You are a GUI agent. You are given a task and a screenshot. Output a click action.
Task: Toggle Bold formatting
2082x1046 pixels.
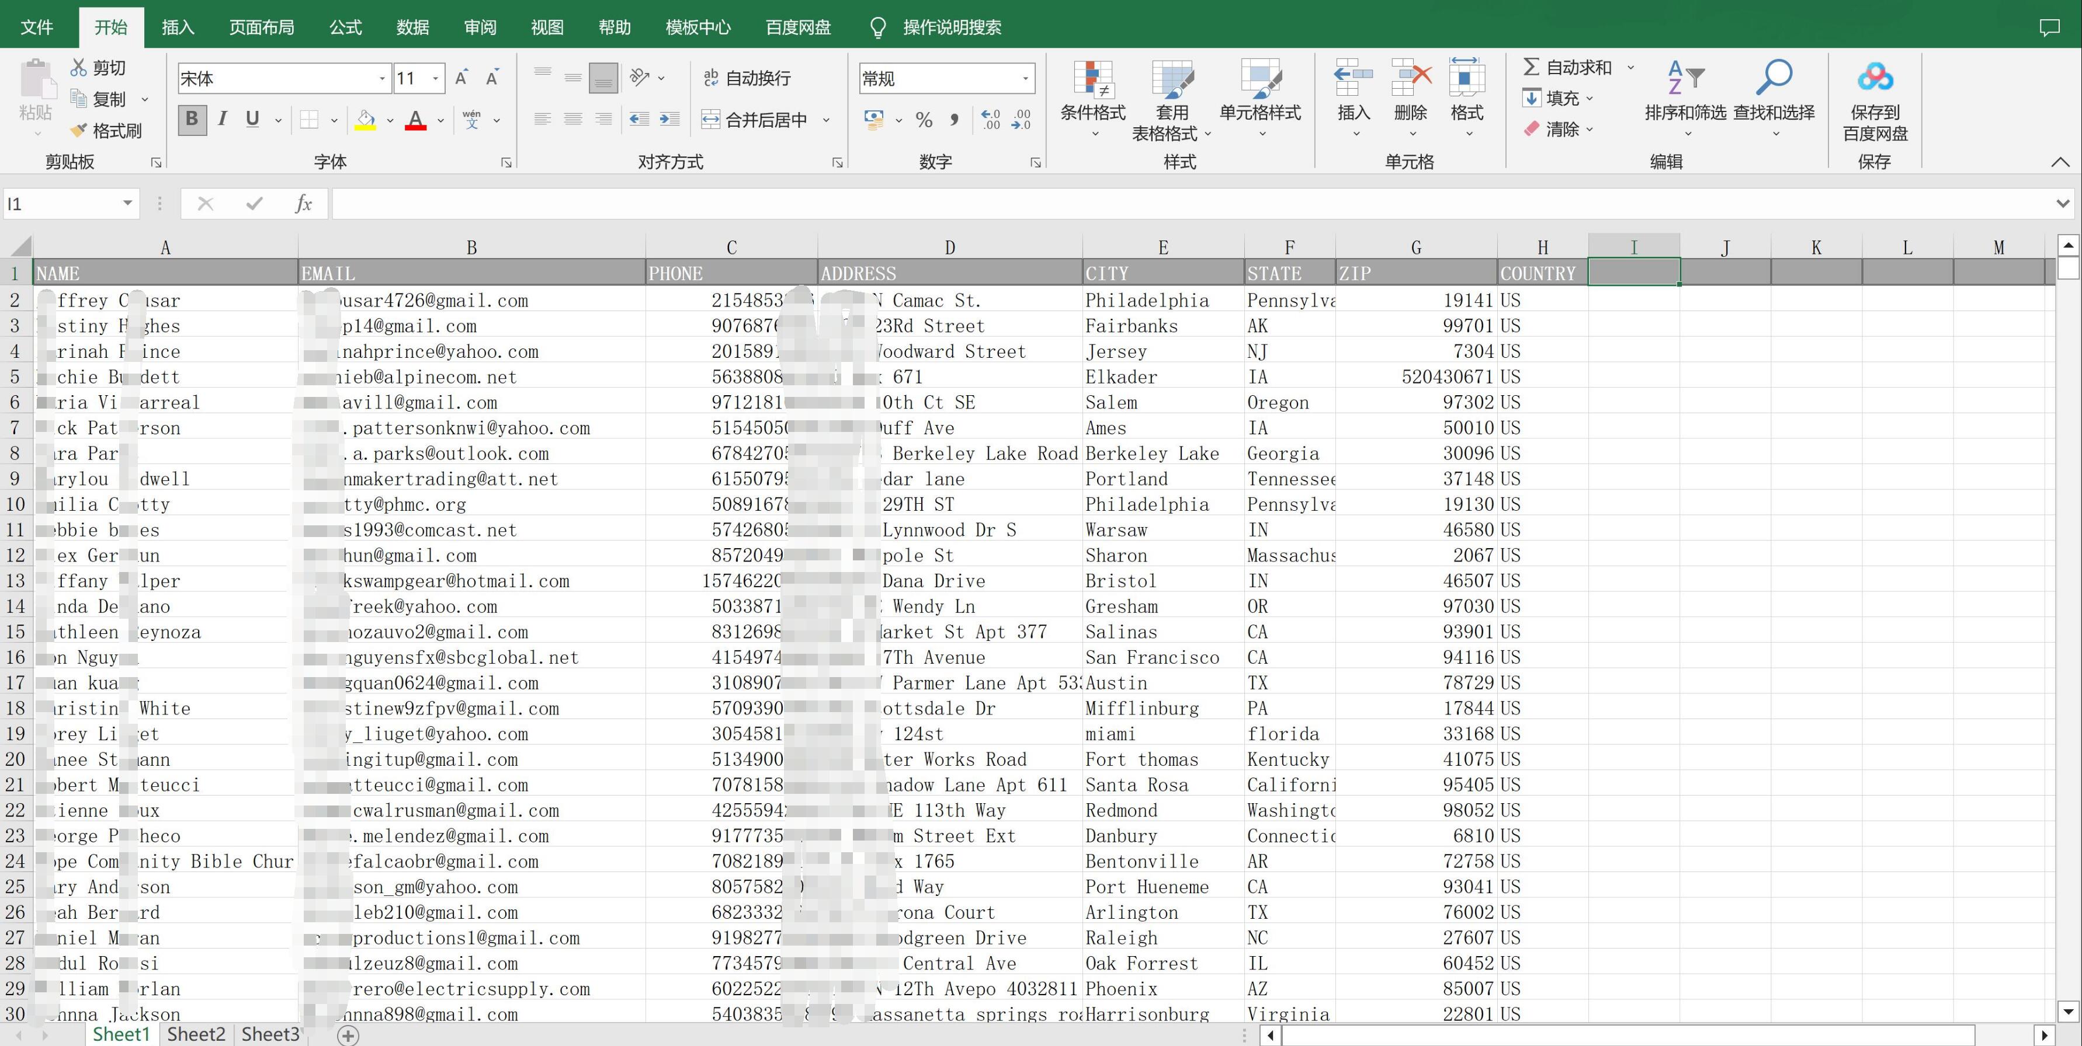click(192, 120)
